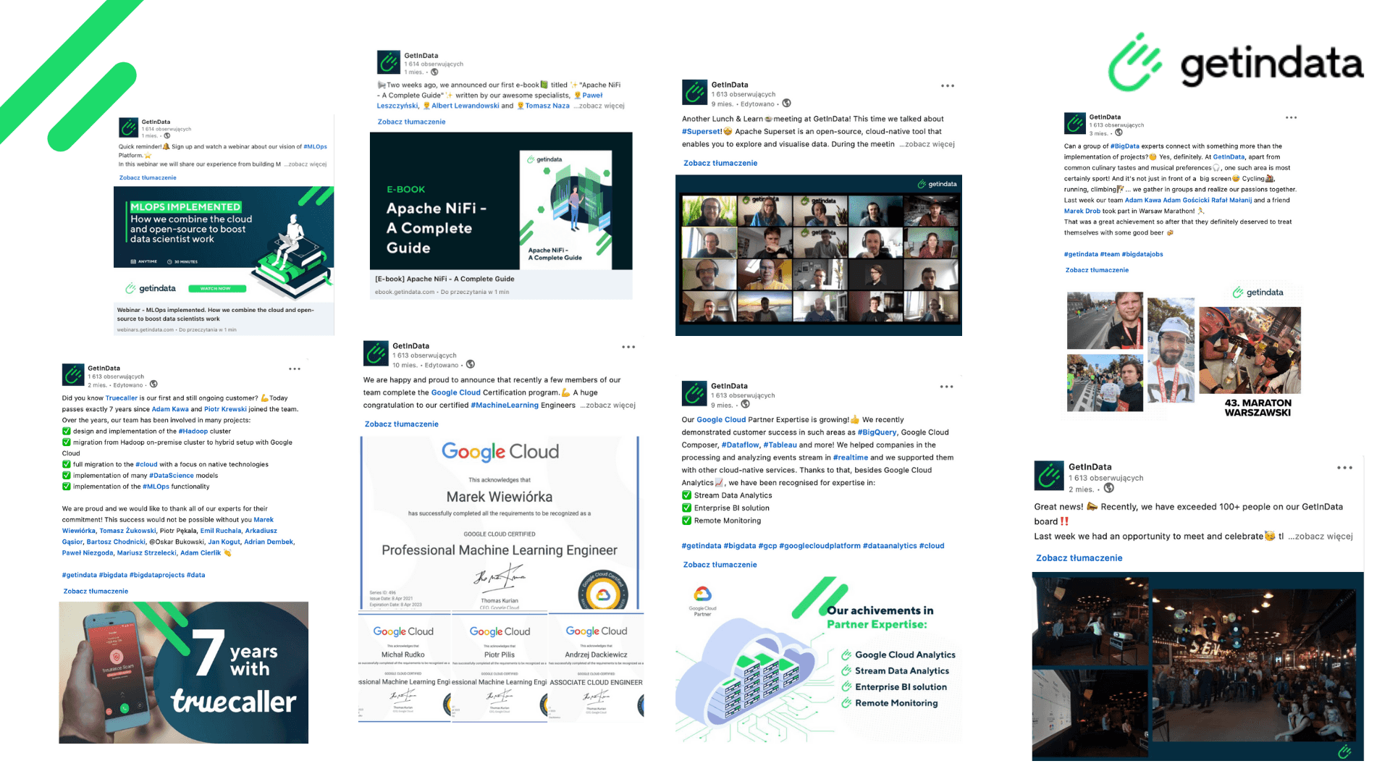Image resolution: width=1390 pixels, height=782 pixels.
Task: Expand '...zobacz więcej' on the Superset post
Action: [x=927, y=144]
